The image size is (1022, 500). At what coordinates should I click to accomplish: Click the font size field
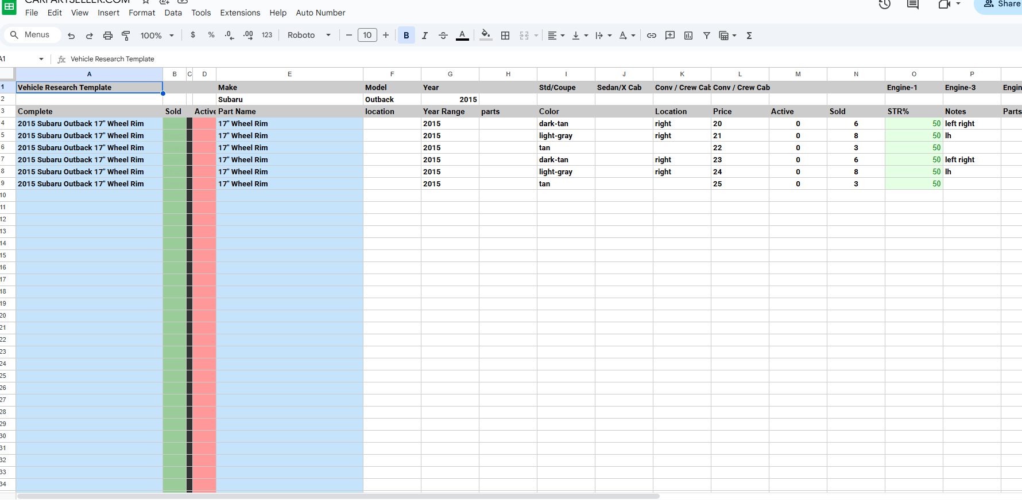coord(367,35)
